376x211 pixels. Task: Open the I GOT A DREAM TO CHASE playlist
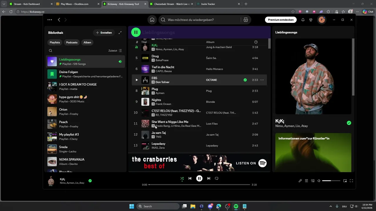pos(85,86)
